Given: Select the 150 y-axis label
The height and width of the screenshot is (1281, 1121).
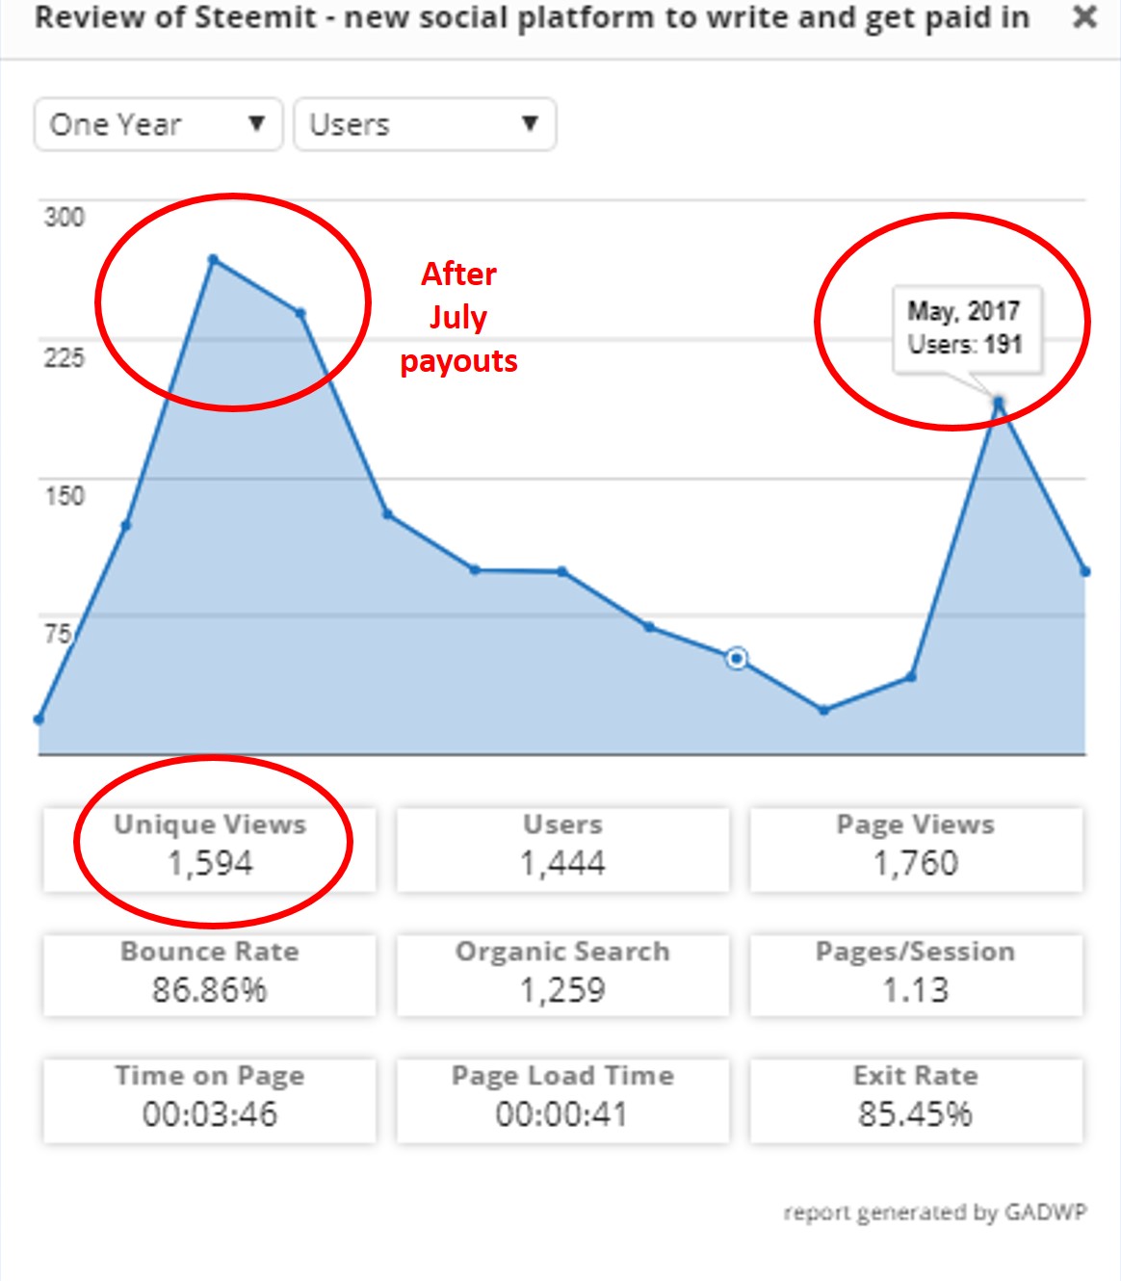Looking at the screenshot, I should pyautogui.click(x=65, y=495).
